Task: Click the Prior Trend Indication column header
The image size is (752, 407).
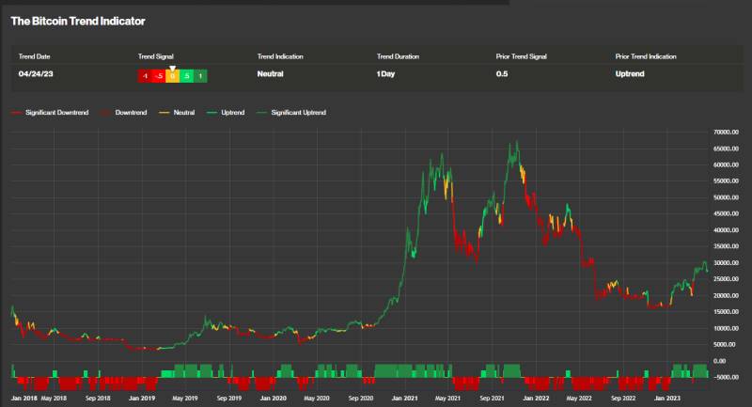Action: (x=646, y=56)
